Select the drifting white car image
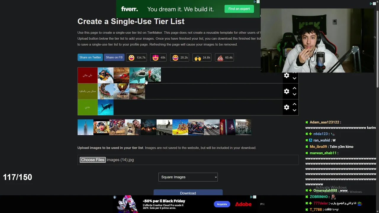This screenshot has height=213, width=379. click(212, 127)
